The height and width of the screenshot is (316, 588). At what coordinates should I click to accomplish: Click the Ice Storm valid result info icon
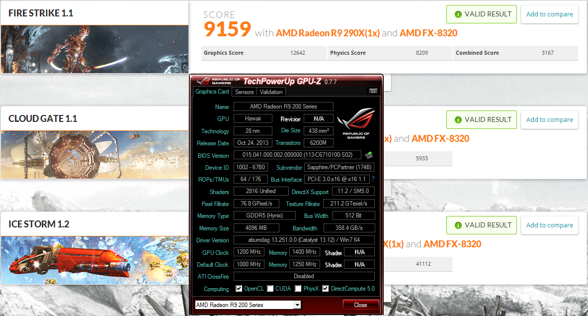point(458,225)
